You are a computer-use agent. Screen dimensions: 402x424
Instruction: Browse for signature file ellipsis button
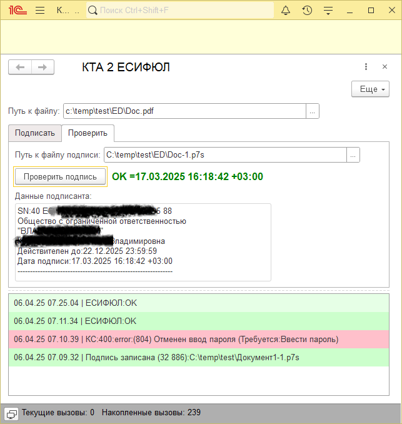pos(353,155)
